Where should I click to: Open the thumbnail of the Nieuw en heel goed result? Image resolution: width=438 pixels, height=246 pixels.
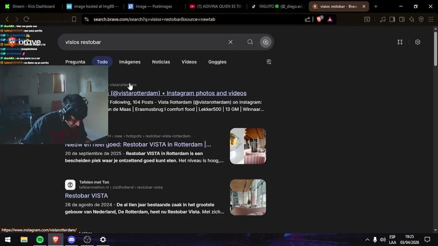click(248, 146)
